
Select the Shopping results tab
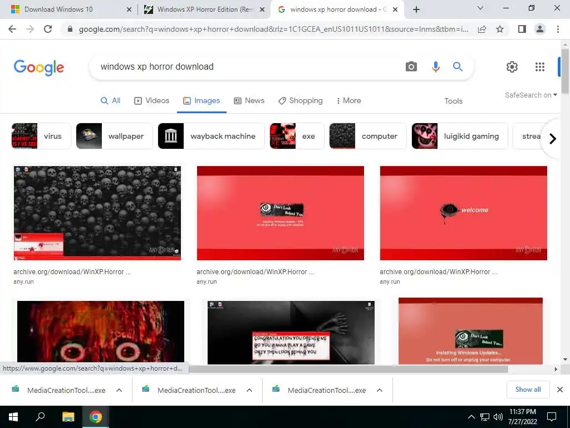click(300, 100)
